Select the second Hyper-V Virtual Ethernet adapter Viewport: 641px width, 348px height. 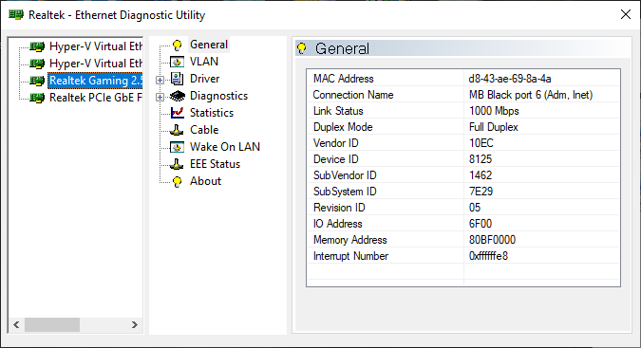click(x=96, y=64)
